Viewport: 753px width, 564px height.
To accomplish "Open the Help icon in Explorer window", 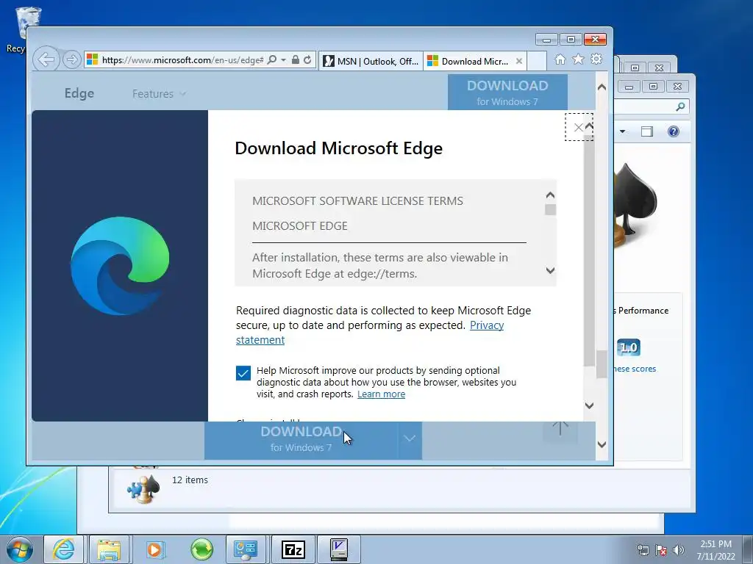I will pos(674,131).
